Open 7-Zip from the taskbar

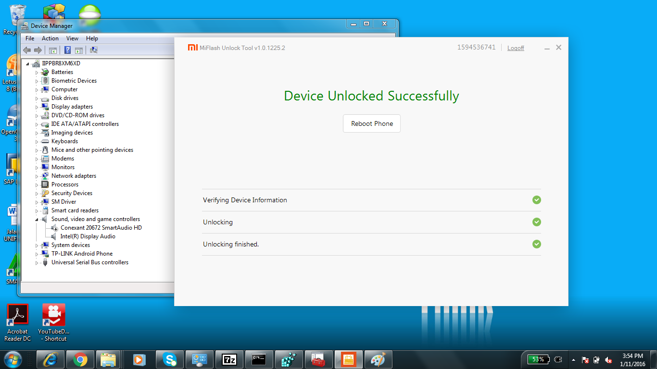229,359
